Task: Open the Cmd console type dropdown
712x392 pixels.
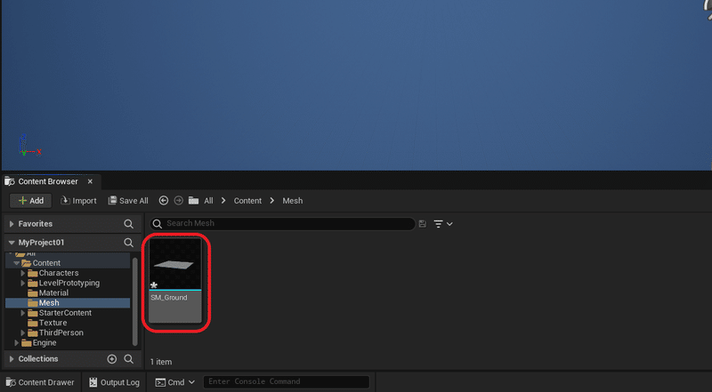Action: pyautogui.click(x=175, y=382)
